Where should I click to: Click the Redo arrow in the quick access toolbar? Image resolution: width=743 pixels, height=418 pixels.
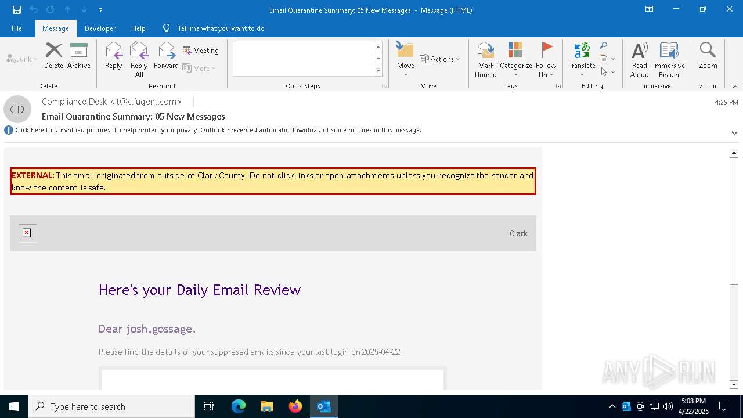tap(51, 10)
